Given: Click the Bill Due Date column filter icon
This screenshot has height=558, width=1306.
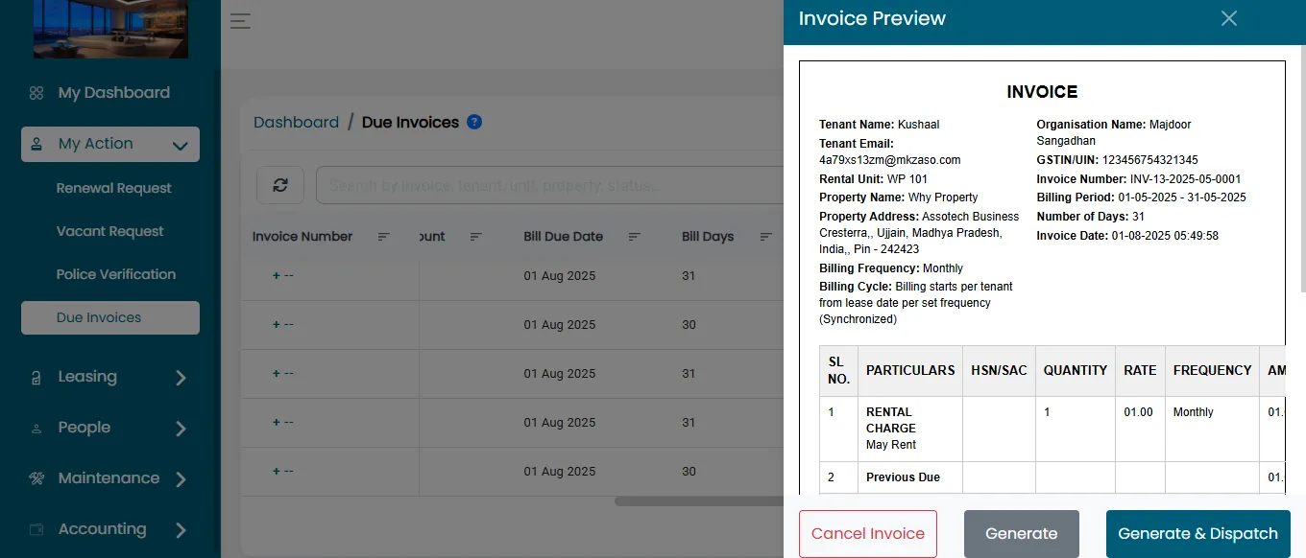Looking at the screenshot, I should pyautogui.click(x=635, y=237).
